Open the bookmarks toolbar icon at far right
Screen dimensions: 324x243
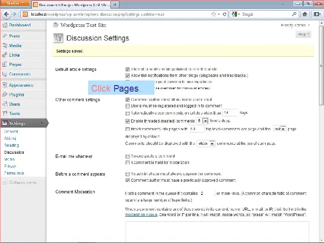coord(317,14)
